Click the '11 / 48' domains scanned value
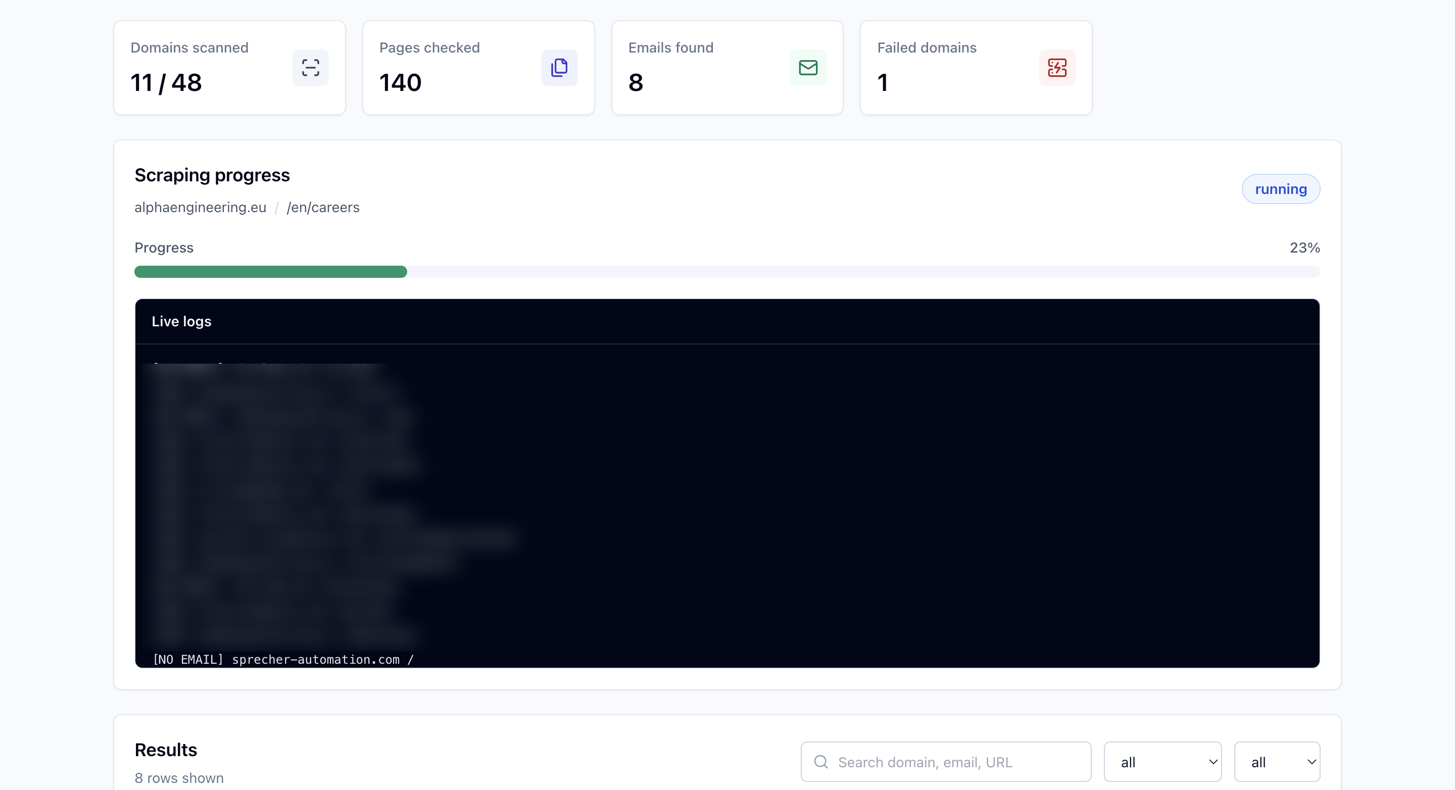Viewport: 1455px width, 790px height. 166,83
